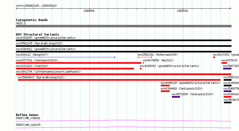
Task: Click the nsv5464803 (ByrskaBishop2022) label
Action: coord(41,77)
